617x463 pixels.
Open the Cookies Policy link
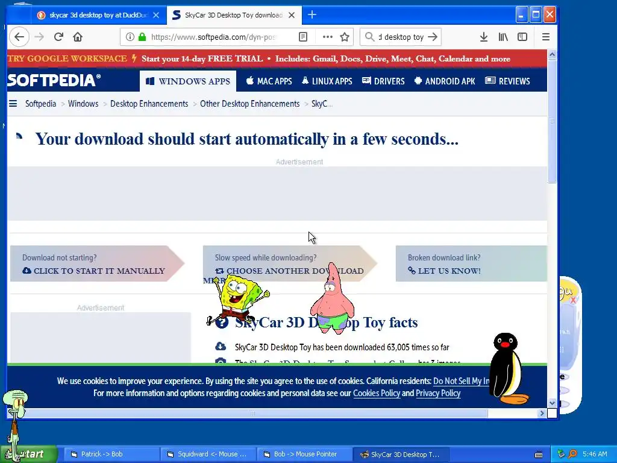(377, 393)
